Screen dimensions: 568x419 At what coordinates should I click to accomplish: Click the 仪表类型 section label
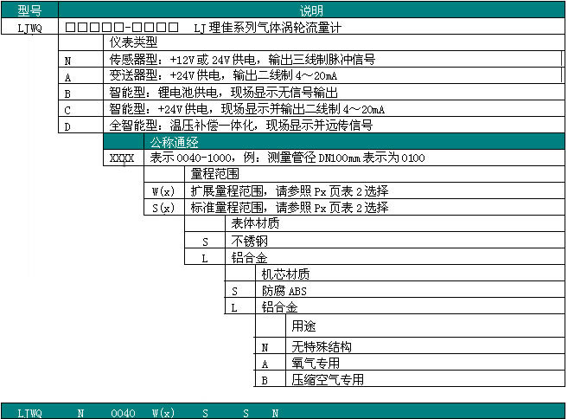pyautogui.click(x=134, y=42)
